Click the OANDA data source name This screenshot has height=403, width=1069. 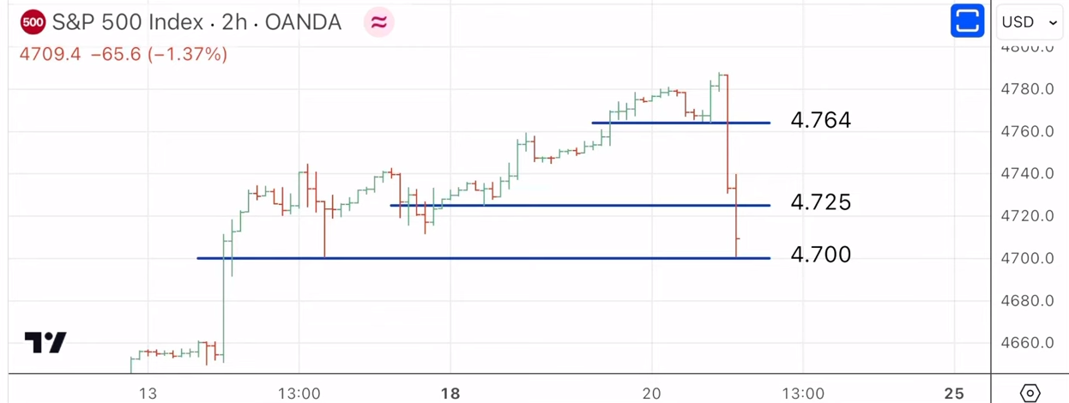[303, 22]
